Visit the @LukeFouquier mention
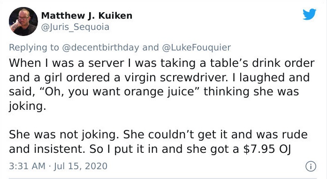The height and width of the screenshot is (179, 327). [196, 47]
